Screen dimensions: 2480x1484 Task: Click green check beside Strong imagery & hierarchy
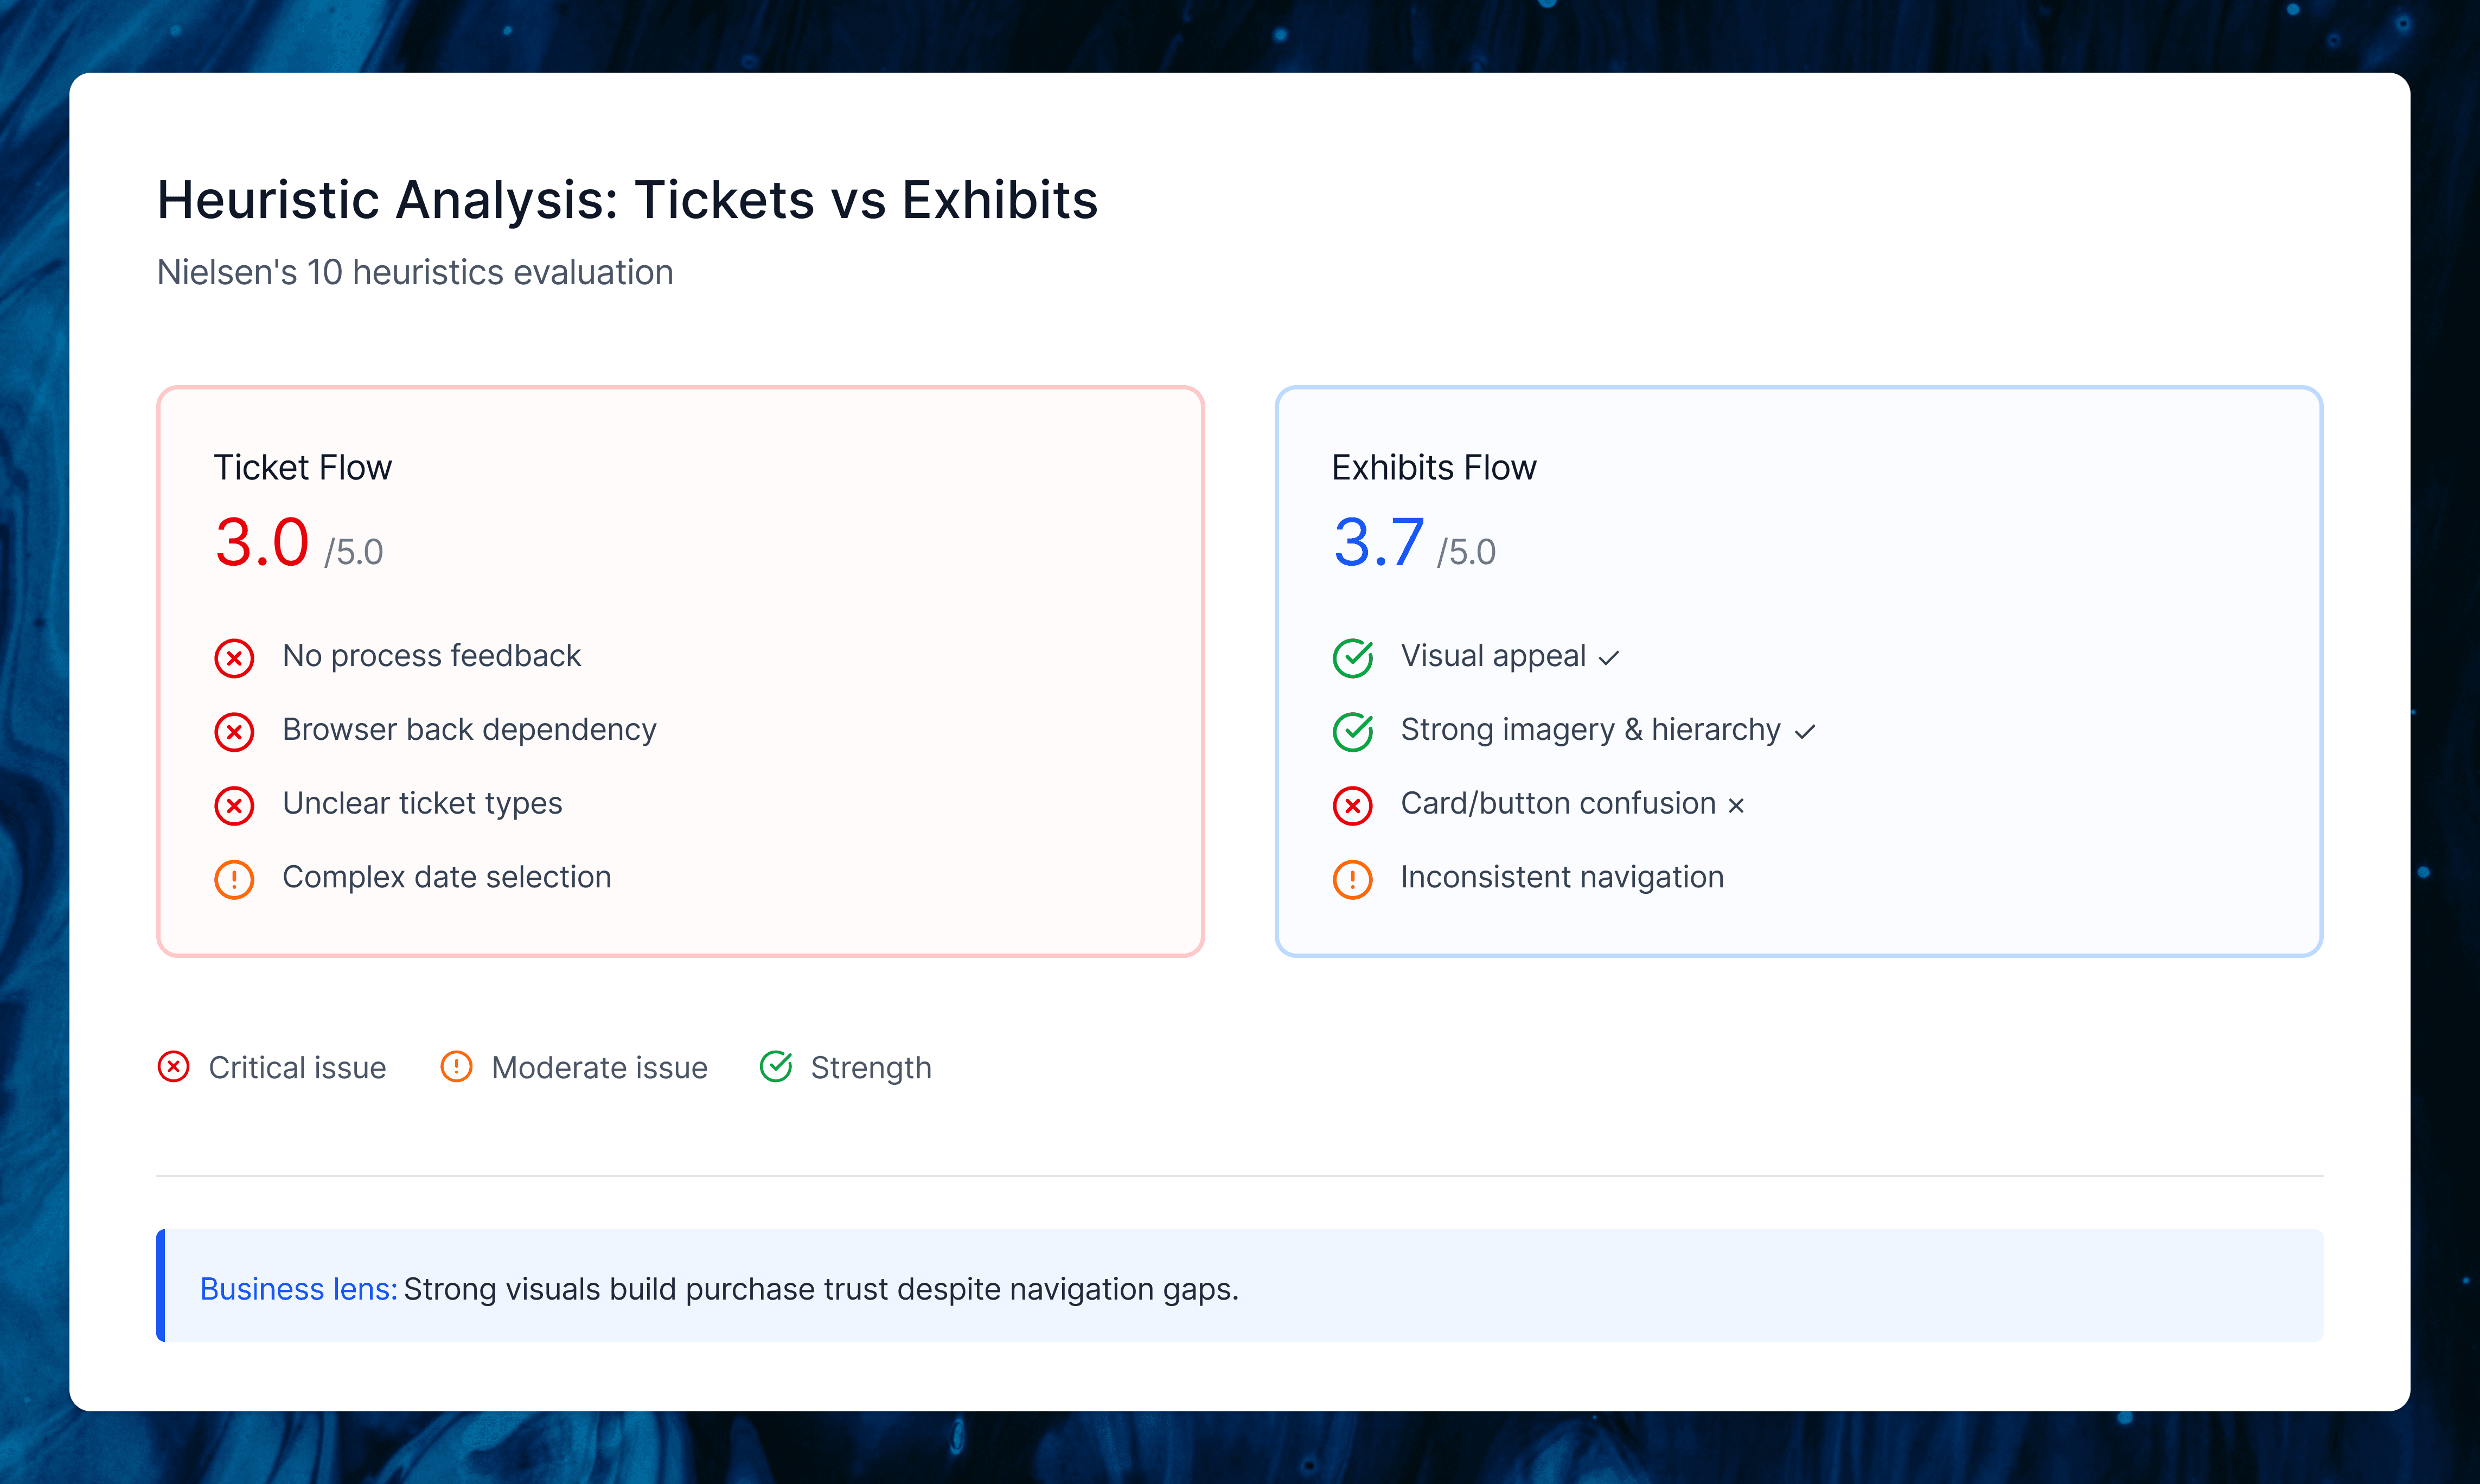click(1352, 732)
